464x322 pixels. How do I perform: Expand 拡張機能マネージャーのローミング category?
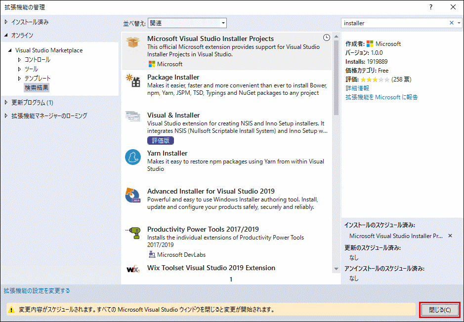point(6,116)
